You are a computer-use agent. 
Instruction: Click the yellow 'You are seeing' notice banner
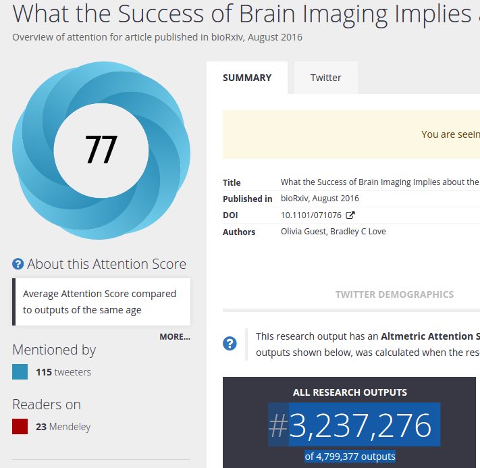click(351, 134)
